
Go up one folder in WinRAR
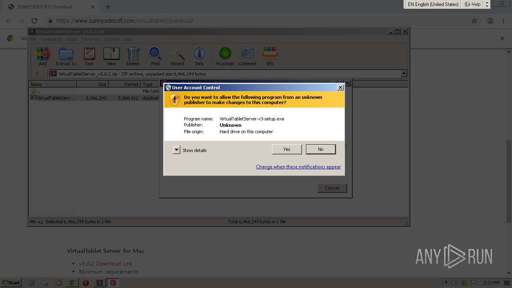[x=37, y=74]
